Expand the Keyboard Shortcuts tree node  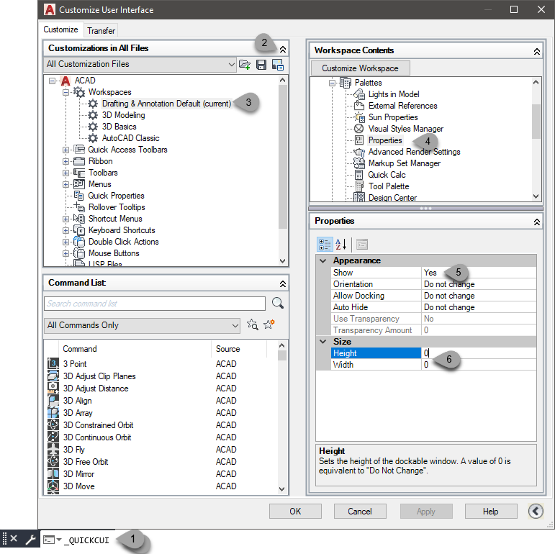tap(66, 230)
